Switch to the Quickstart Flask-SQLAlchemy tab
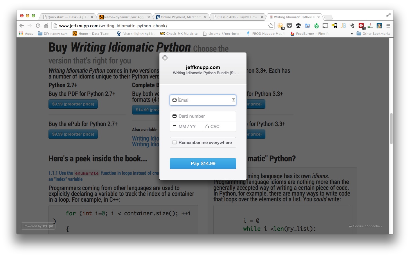Screen dimensions: 410x257 click(x=67, y=17)
